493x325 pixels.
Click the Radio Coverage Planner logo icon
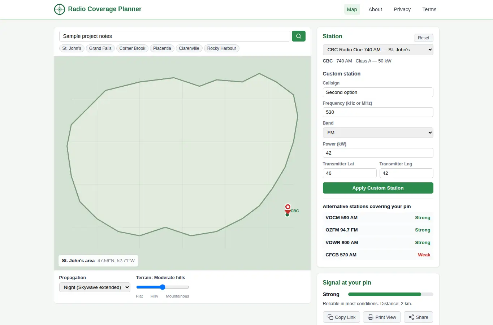point(60,9)
